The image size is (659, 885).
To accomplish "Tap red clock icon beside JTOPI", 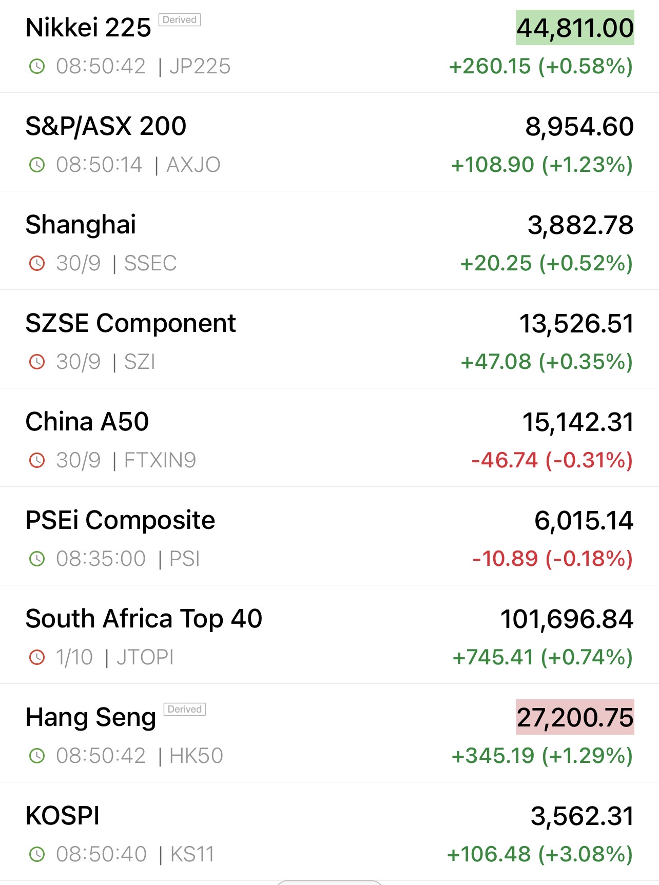I will coord(37,657).
